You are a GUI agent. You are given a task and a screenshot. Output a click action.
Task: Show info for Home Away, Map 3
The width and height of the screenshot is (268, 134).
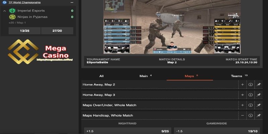tap(251, 95)
